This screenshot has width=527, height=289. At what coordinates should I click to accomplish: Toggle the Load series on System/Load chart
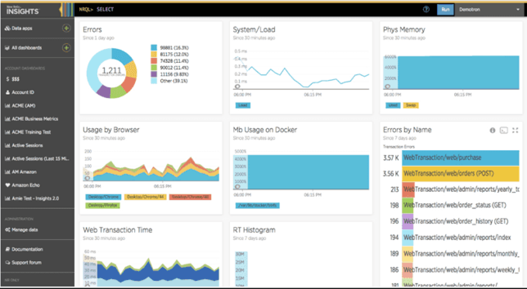pyautogui.click(x=243, y=105)
